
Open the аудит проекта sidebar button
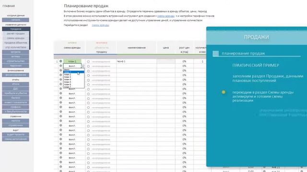pos(16,135)
